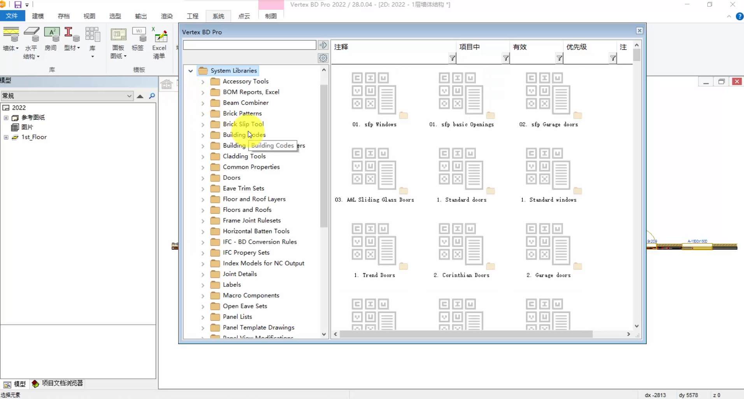Expand the 1st_Floor node in model tree
The image size is (744, 399).
tap(6, 137)
